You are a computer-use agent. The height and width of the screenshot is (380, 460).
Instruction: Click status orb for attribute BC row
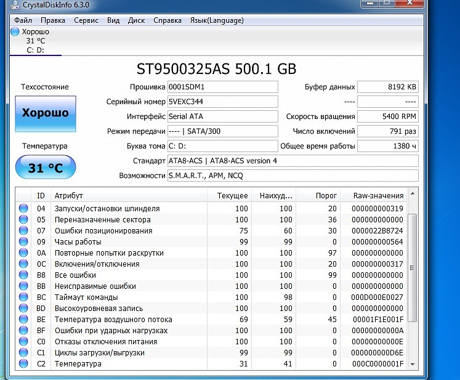point(23,297)
